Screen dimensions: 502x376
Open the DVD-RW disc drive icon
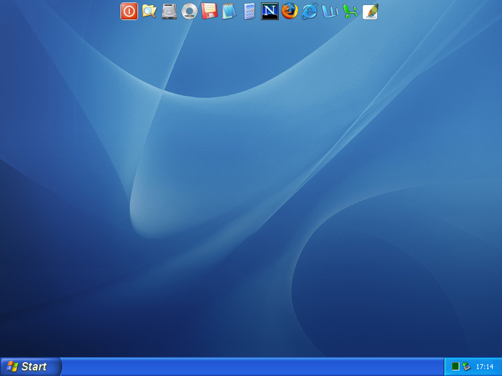click(190, 11)
